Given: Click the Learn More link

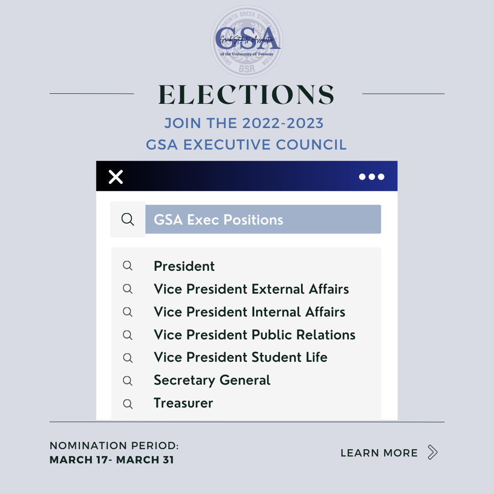Looking at the screenshot, I should click(x=379, y=453).
